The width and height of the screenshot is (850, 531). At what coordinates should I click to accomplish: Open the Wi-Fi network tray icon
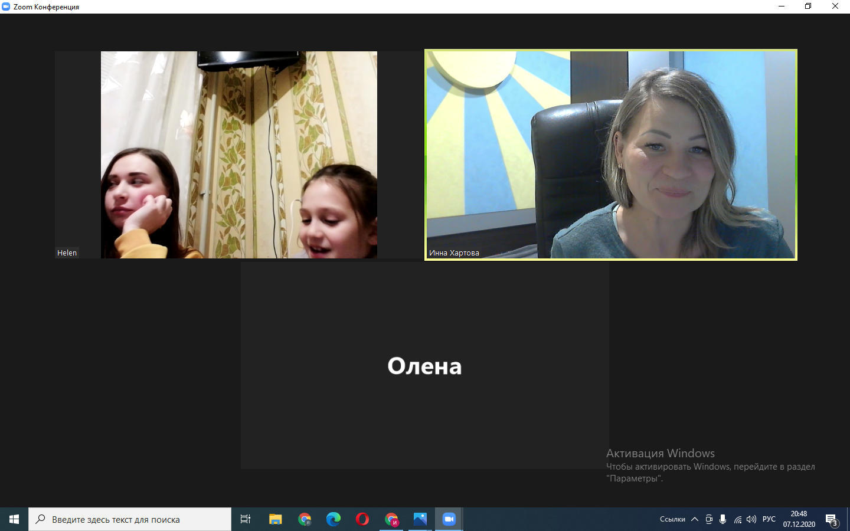(737, 519)
